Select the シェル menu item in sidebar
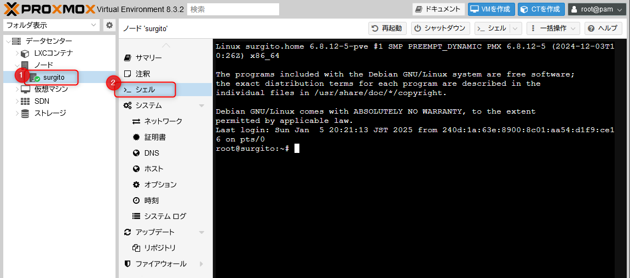This screenshot has width=630, height=278. (x=145, y=90)
